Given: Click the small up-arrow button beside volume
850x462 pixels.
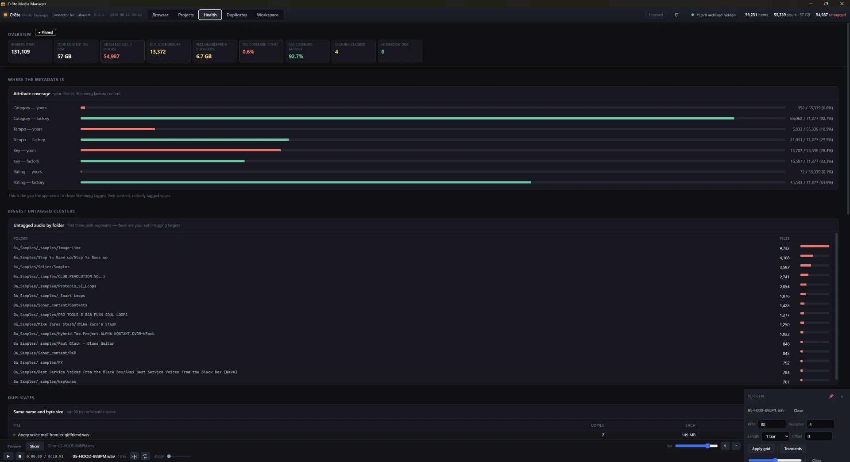Looking at the screenshot, I should [736, 446].
